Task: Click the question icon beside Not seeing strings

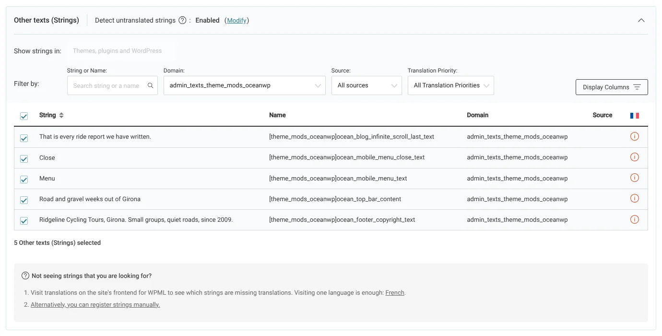Action: point(25,276)
